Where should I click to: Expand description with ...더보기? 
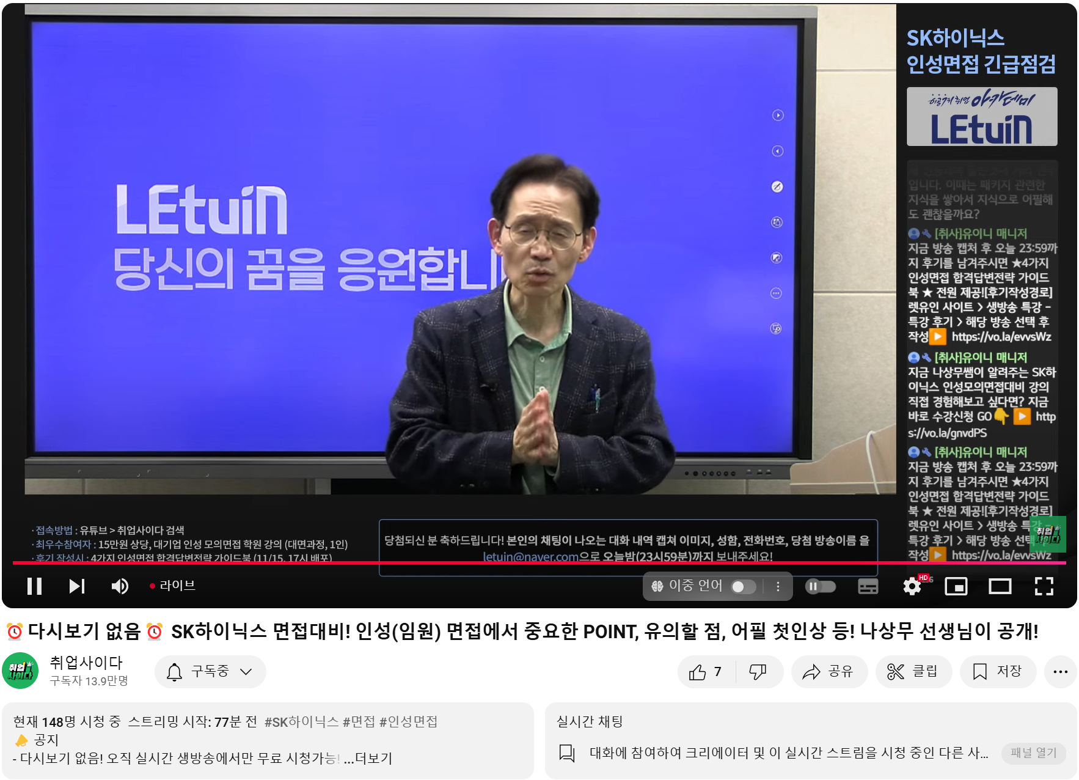(x=368, y=759)
